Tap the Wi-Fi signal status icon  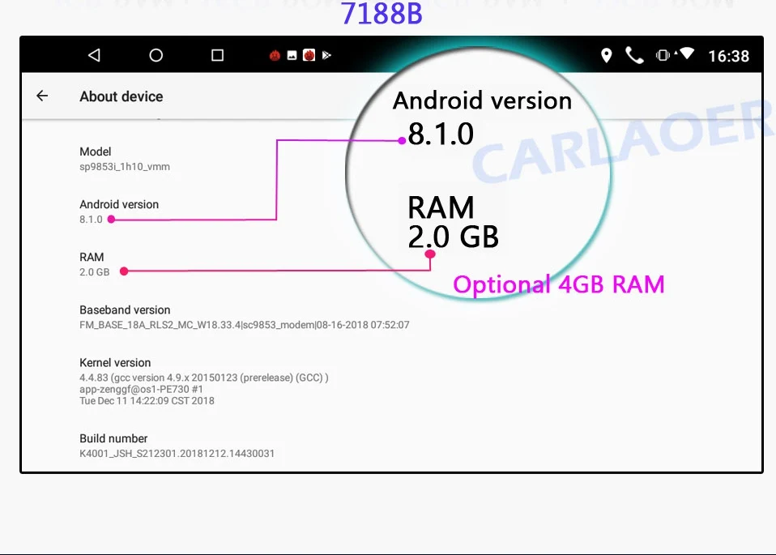pos(685,55)
